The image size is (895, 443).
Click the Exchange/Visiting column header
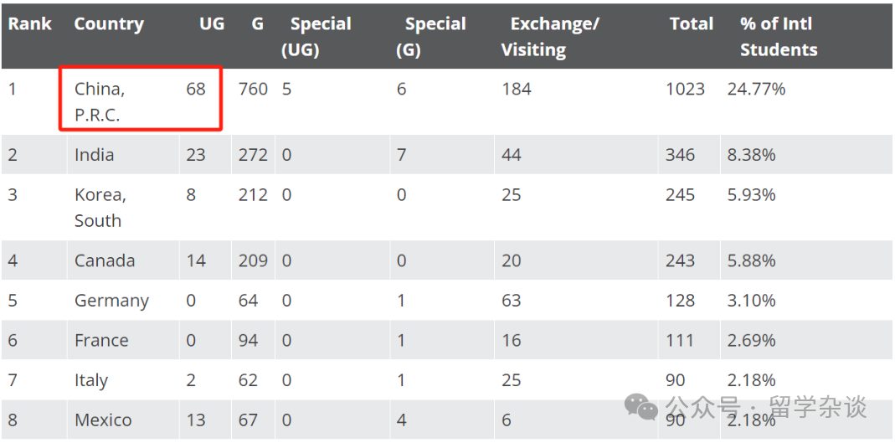550,37
